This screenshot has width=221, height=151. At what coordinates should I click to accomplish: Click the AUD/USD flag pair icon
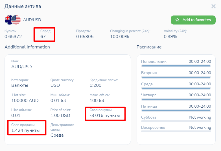tap(13, 20)
